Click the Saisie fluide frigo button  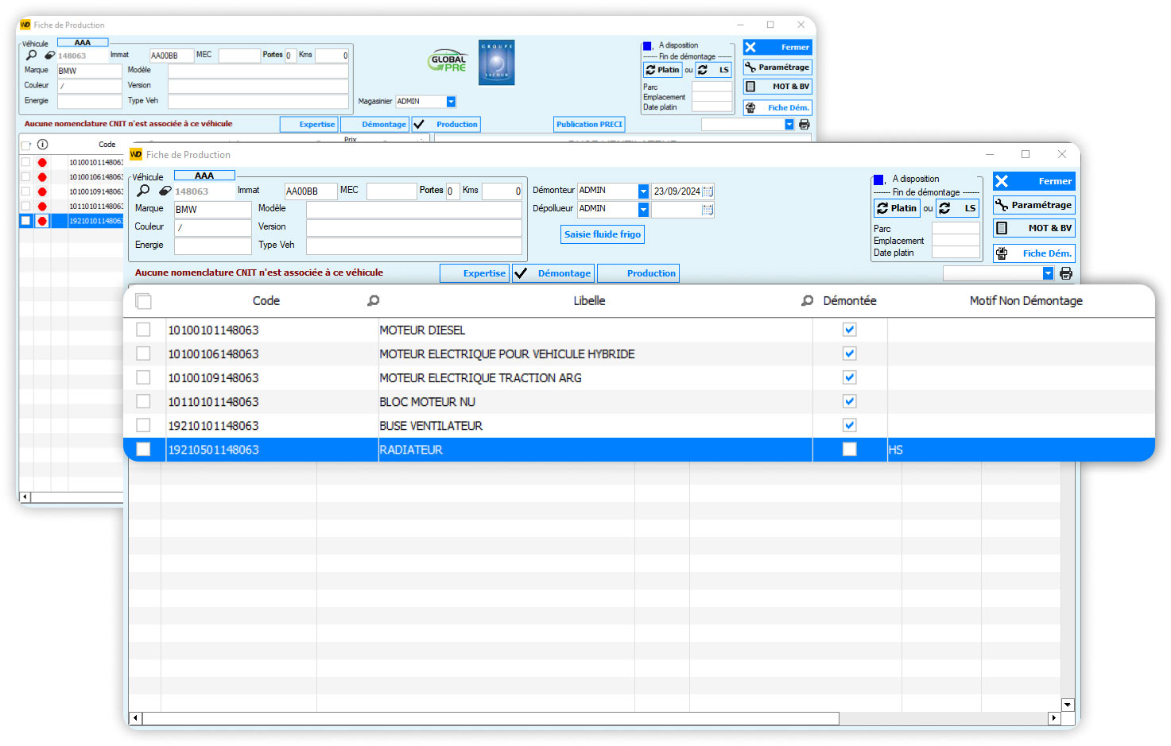pos(602,234)
